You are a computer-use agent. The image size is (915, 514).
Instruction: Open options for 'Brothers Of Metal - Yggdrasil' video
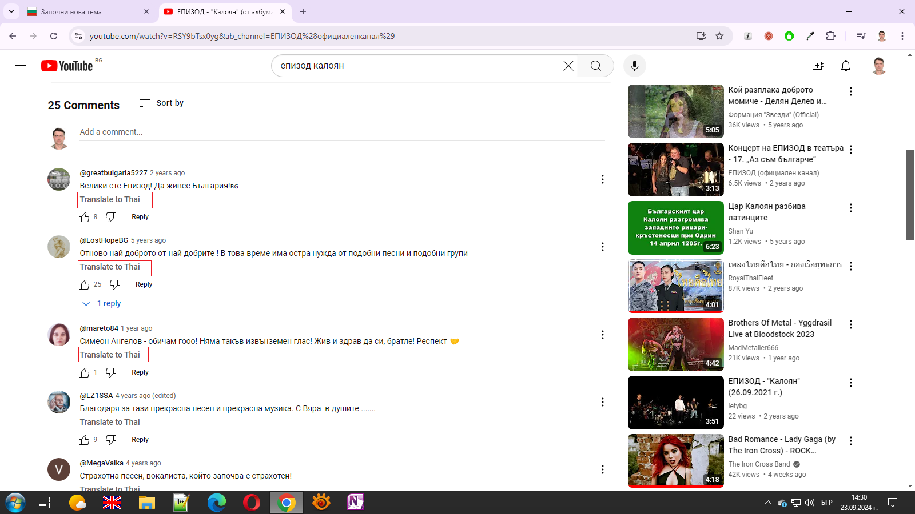coord(851,324)
